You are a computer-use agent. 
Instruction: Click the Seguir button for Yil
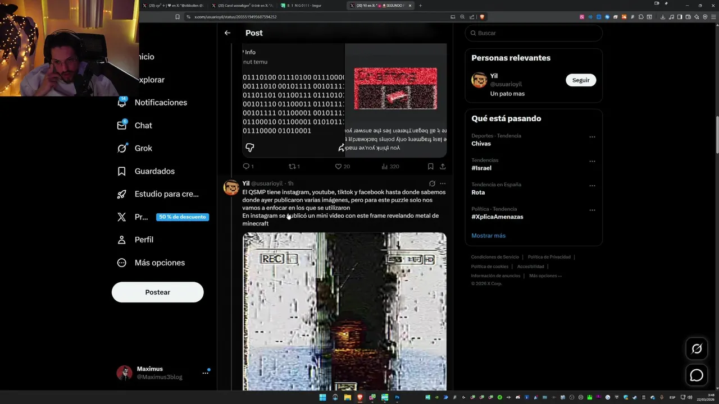click(x=581, y=80)
